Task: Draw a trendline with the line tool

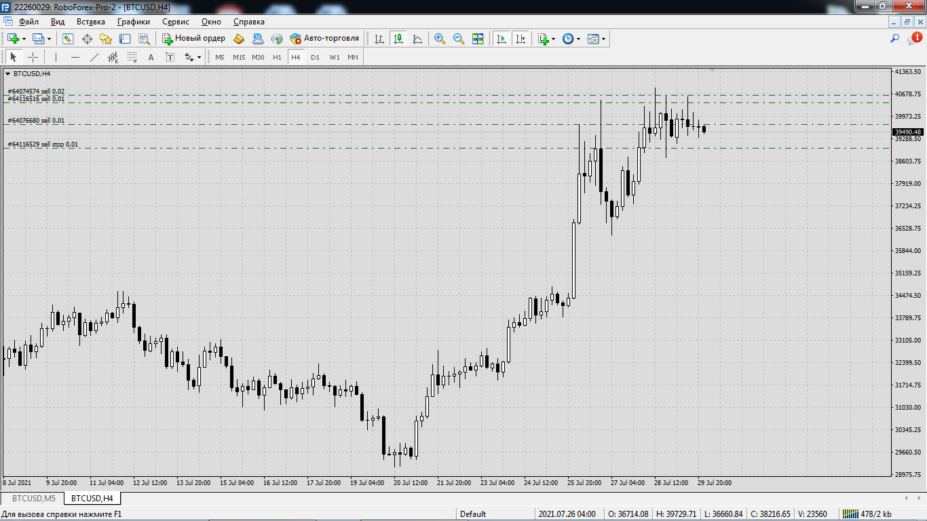Action: click(94, 58)
